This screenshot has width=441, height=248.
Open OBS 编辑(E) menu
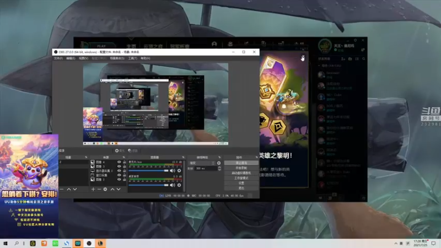71,58
